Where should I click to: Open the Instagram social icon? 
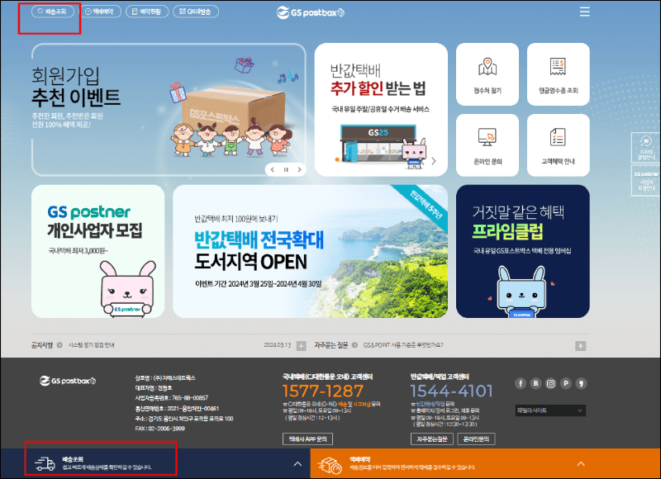coord(551,383)
